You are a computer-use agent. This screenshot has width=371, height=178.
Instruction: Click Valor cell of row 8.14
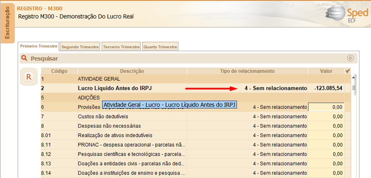(326, 173)
